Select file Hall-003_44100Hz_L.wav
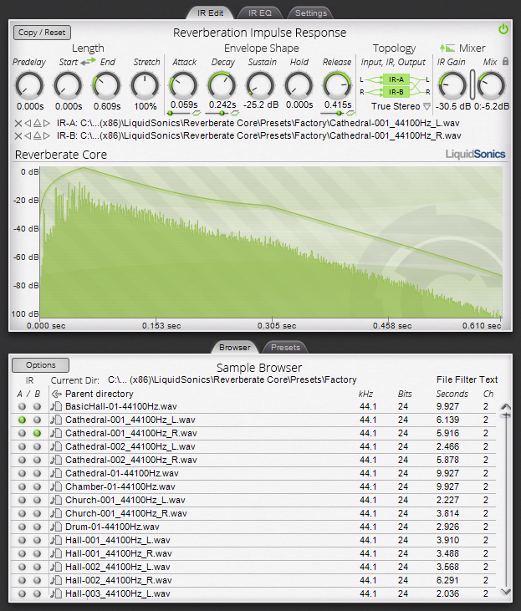 (x=117, y=593)
